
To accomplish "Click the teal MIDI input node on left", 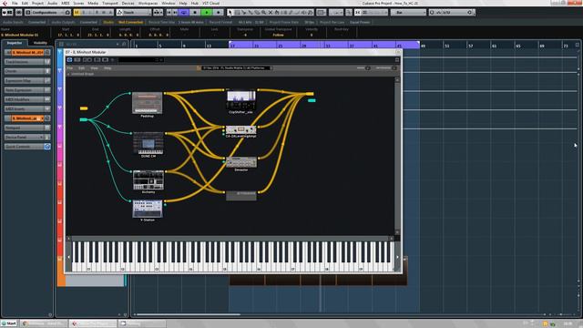I will tap(84, 119).
